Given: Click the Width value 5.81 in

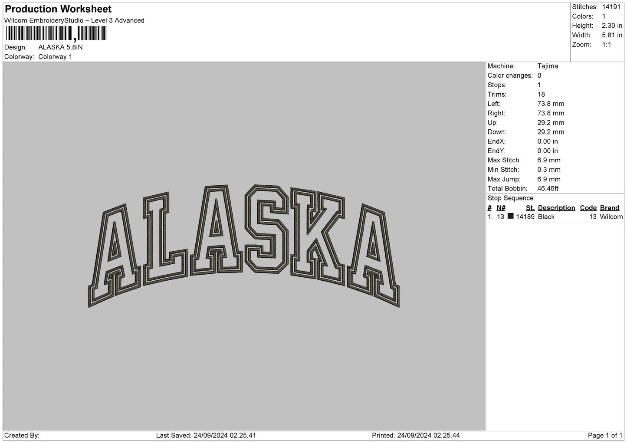Looking at the screenshot, I should tap(612, 35).
